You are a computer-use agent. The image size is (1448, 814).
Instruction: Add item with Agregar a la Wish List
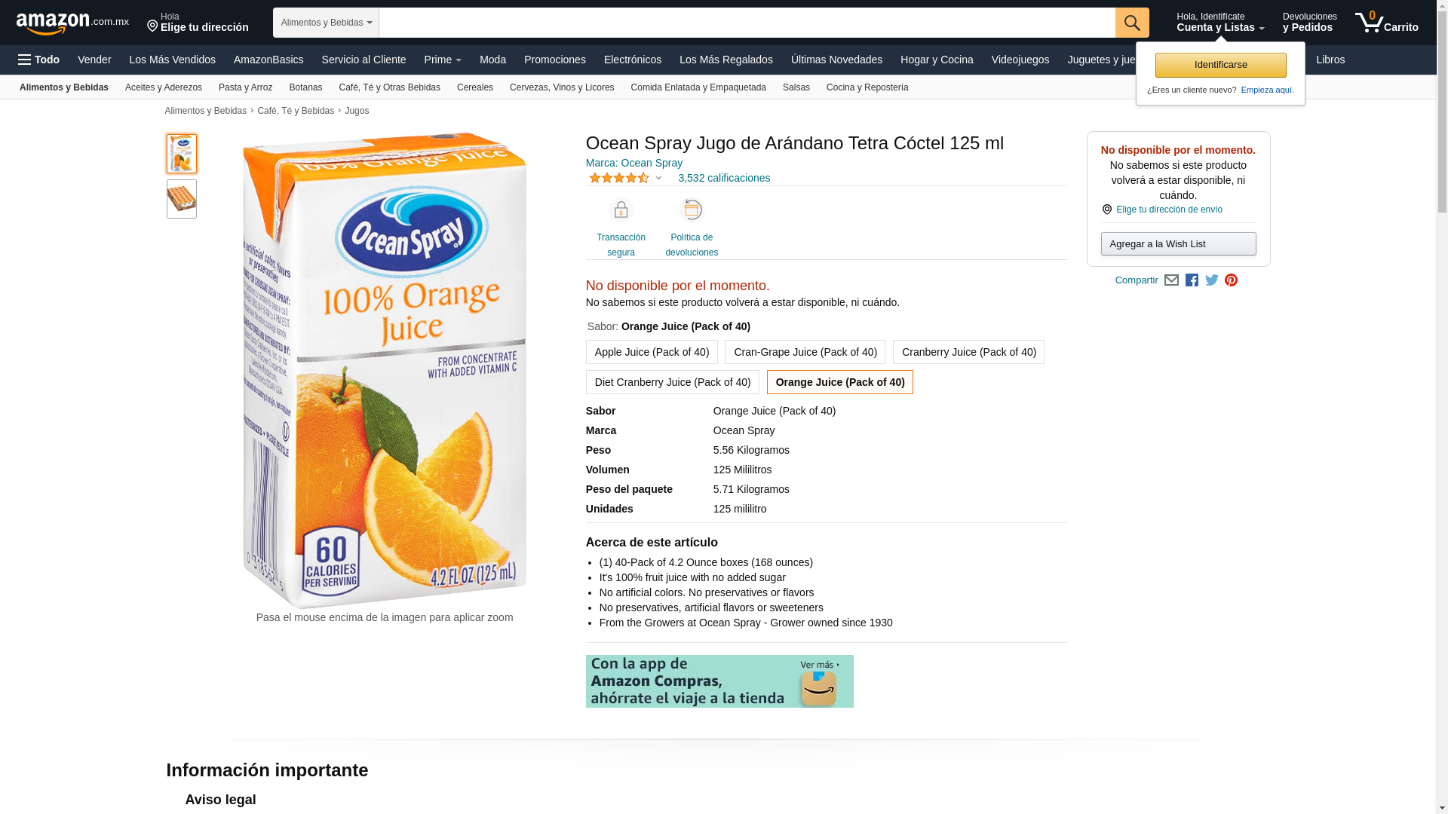[x=1178, y=244]
